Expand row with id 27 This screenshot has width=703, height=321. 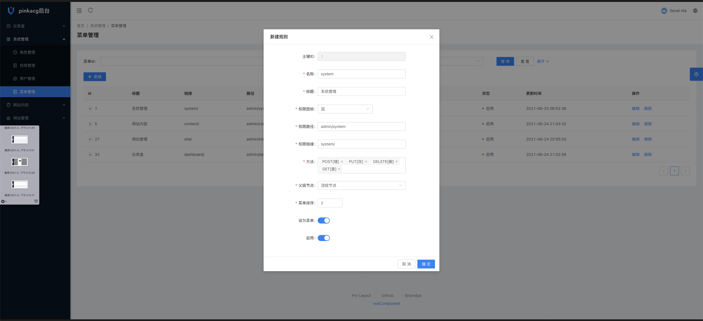[x=90, y=139]
